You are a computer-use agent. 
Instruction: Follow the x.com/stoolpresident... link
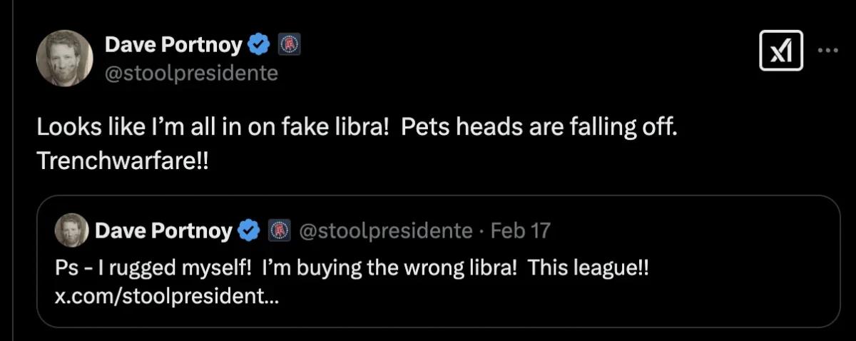coord(166,297)
